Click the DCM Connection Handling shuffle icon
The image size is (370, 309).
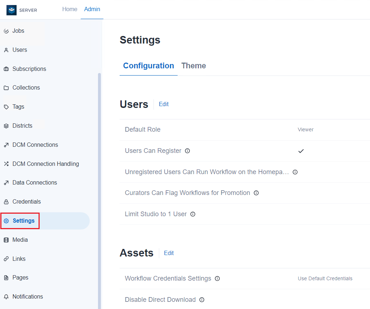pos(6,164)
